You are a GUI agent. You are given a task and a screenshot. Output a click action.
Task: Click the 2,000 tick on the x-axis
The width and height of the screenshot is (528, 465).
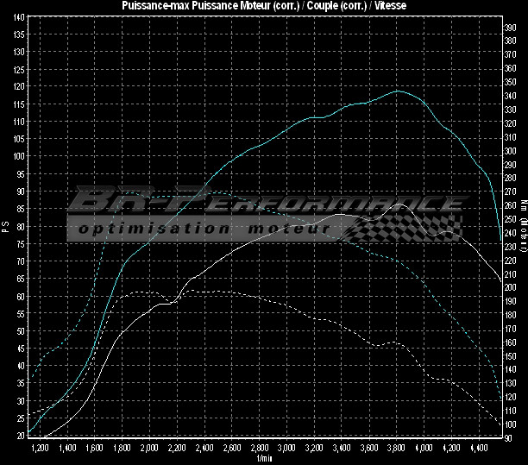point(148,449)
